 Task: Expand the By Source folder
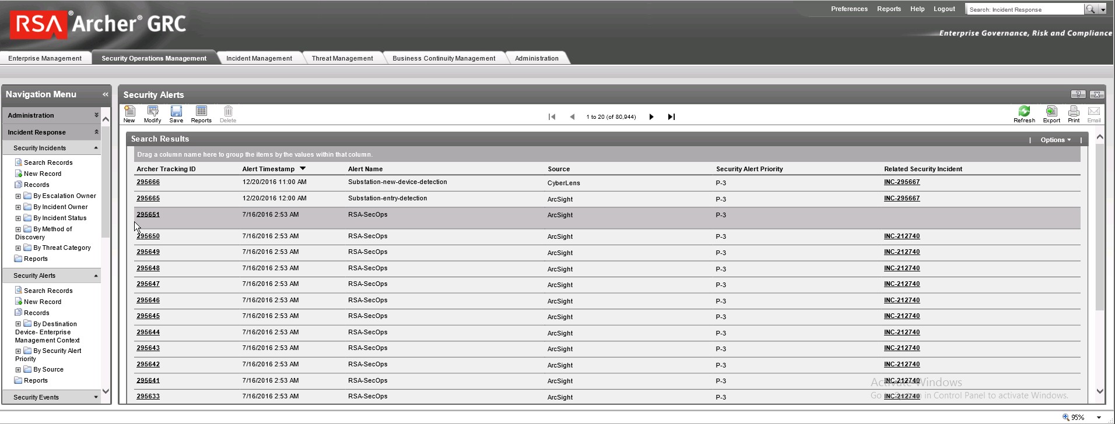pyautogui.click(x=18, y=370)
